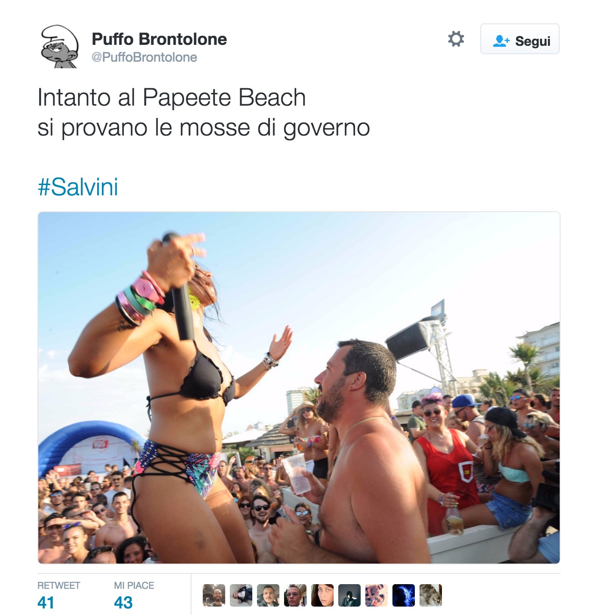Open ninth liker avatar, fluffy cat
This screenshot has width=598, height=615.
pos(431,595)
